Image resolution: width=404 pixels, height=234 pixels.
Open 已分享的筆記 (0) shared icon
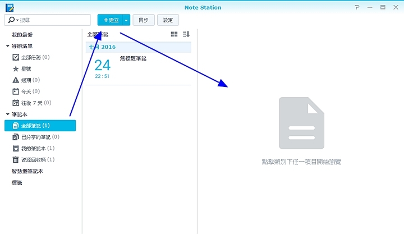point(16,137)
